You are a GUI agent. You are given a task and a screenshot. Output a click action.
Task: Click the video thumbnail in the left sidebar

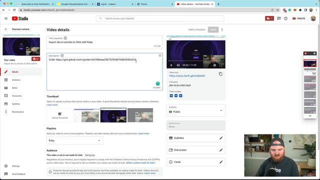point(21,45)
